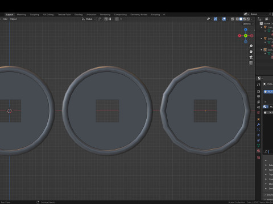Open the Object menu in viewport header
273x204 pixels.
tap(14, 19)
